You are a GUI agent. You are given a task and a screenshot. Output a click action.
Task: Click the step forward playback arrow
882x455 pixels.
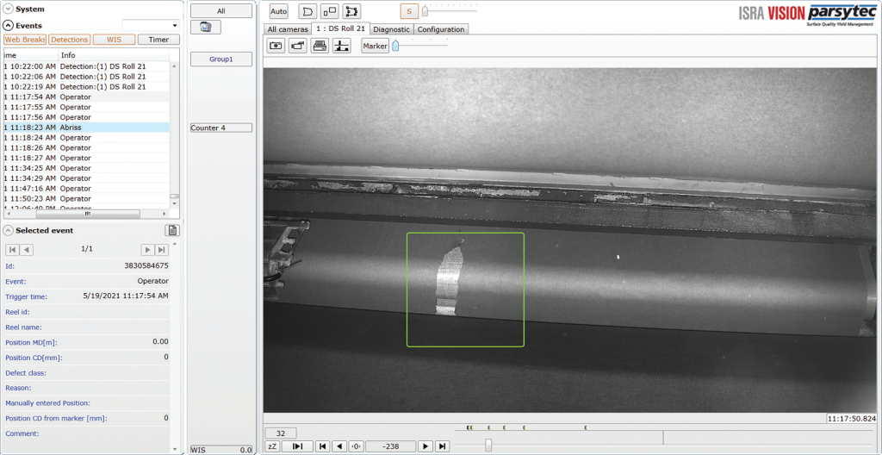point(425,446)
